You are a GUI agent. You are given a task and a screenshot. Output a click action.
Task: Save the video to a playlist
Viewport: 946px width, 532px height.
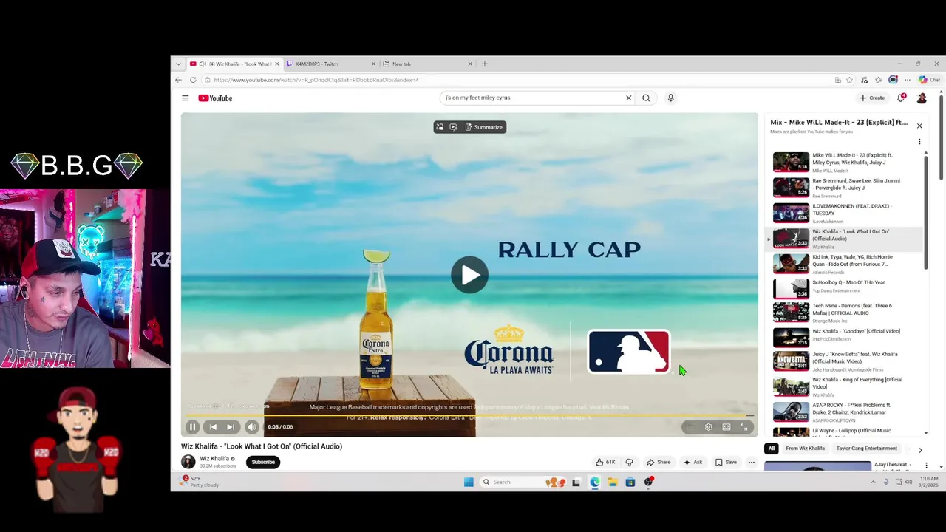click(x=726, y=462)
